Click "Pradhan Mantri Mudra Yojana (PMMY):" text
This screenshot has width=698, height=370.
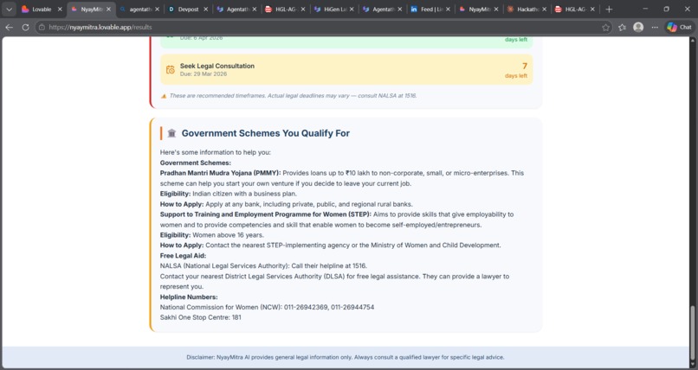[220, 173]
